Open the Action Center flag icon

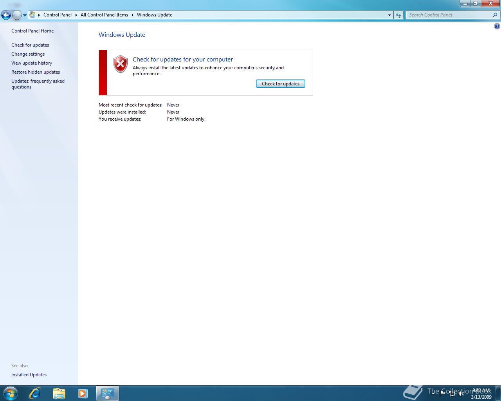point(443,393)
